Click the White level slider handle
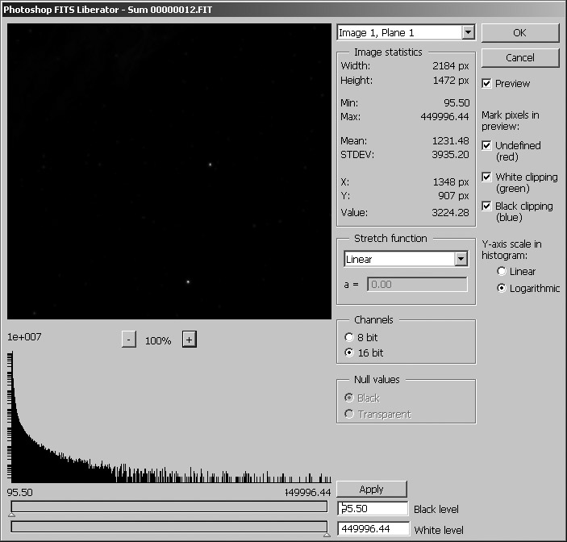 pyautogui.click(x=327, y=534)
